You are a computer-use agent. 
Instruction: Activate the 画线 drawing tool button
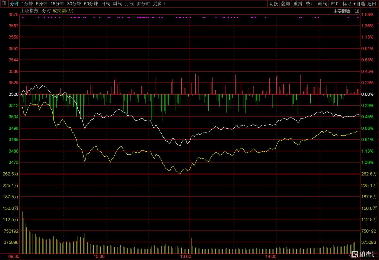tap(322, 4)
